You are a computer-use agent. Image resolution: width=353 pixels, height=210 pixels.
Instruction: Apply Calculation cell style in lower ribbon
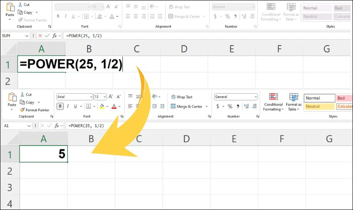click(x=345, y=106)
